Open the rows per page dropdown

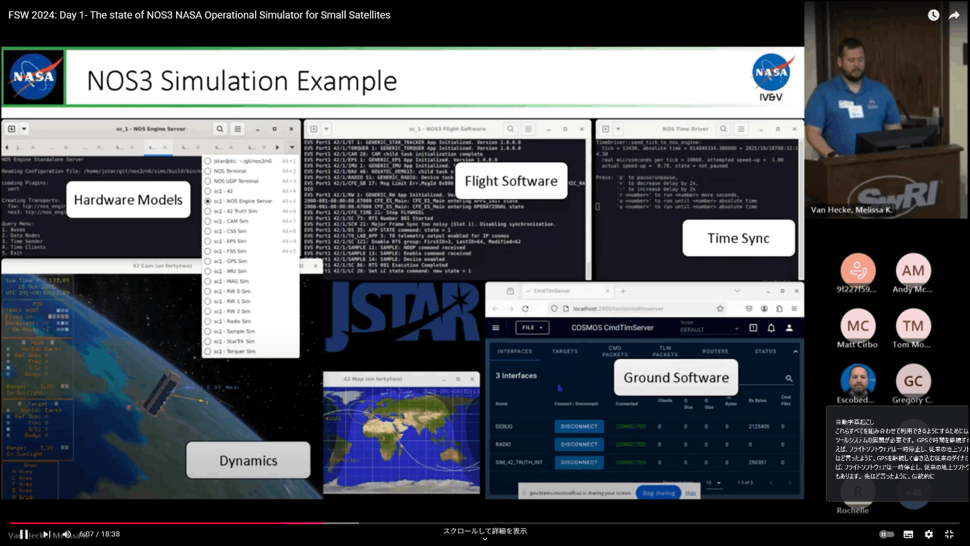pyautogui.click(x=714, y=482)
